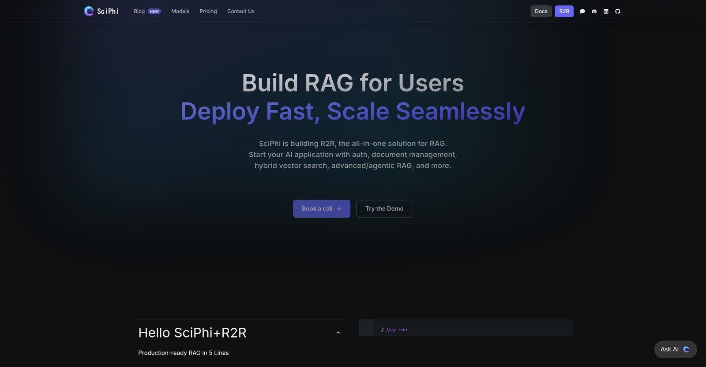Navigate to the Pricing page

click(x=208, y=11)
